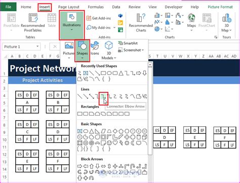The height and width of the screenshot is (183, 240).
Task: Pick Cube shape in Basic Shapes
Action: click(x=144, y=137)
